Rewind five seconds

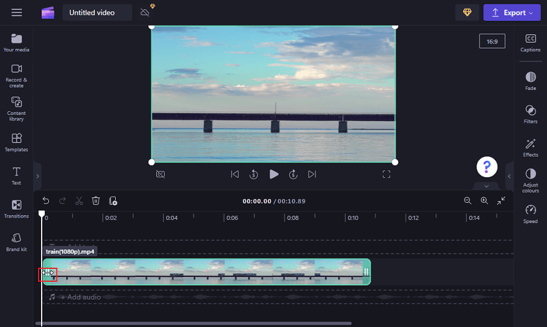point(254,174)
